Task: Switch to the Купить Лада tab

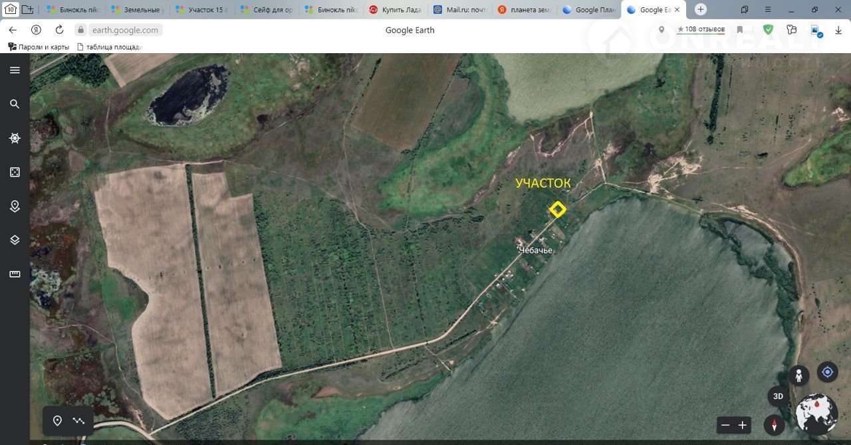Action: [x=396, y=10]
